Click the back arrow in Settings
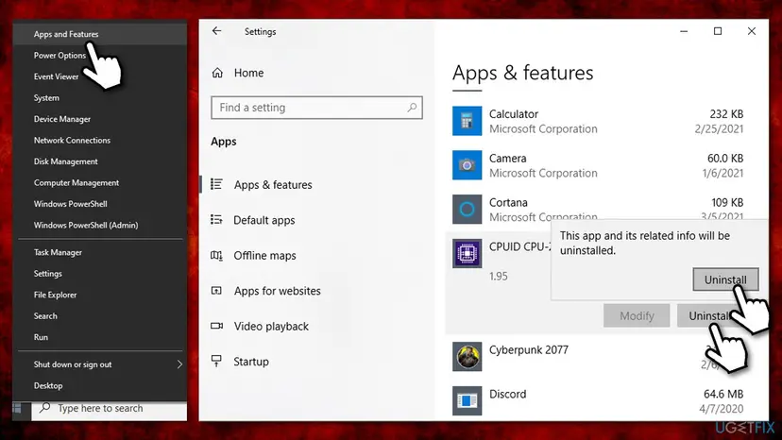This screenshot has width=782, height=440. [x=216, y=31]
